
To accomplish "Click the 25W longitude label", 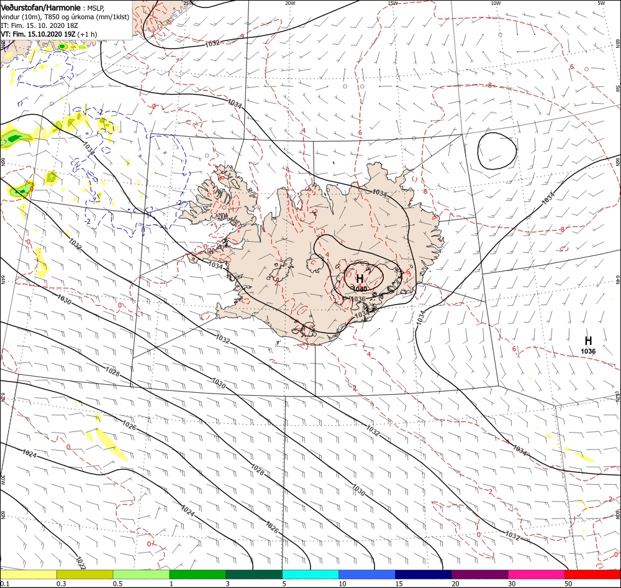I will click(x=189, y=2).
